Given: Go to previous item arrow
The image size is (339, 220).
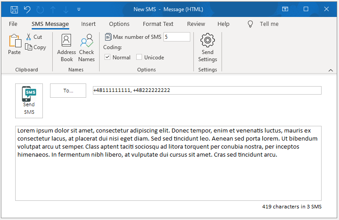Looking at the screenshot, I should 53,9.
